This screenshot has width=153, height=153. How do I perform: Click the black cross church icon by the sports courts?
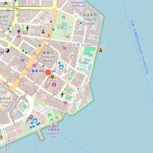pos(62,95)
